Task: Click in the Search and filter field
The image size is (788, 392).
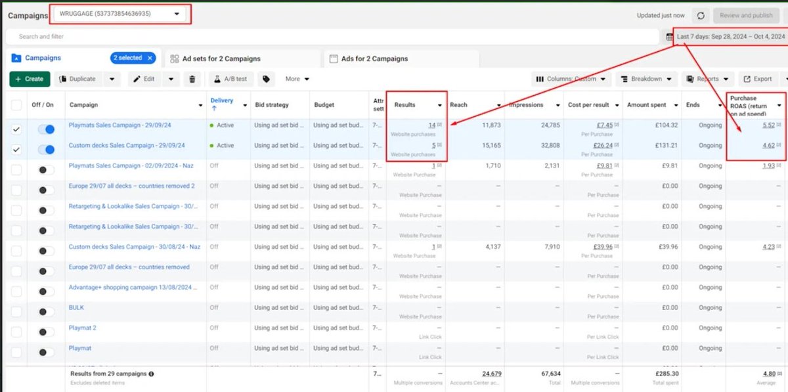Action: tap(332, 37)
